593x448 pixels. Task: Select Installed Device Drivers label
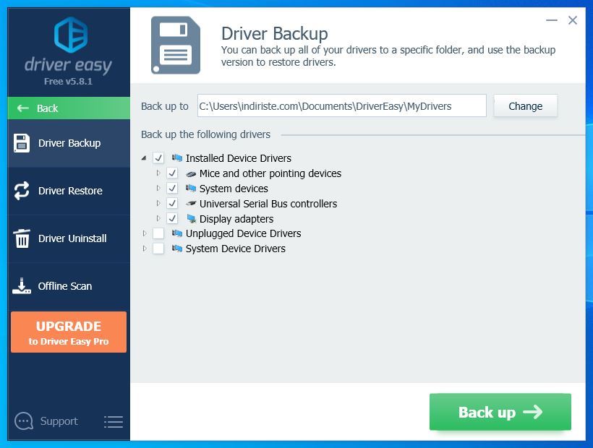238,158
